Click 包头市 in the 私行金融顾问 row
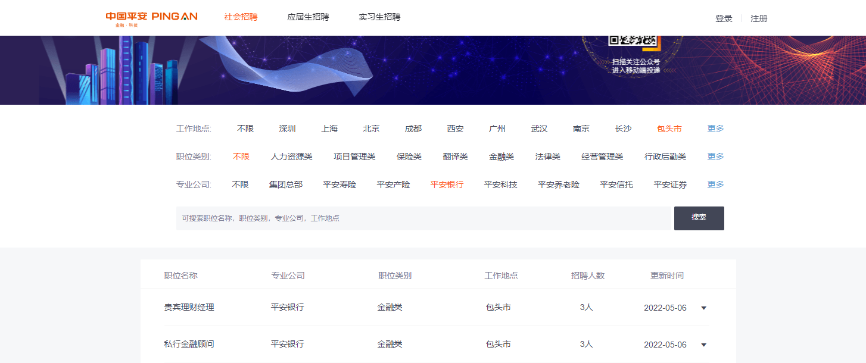The height and width of the screenshot is (363, 866). (x=499, y=345)
